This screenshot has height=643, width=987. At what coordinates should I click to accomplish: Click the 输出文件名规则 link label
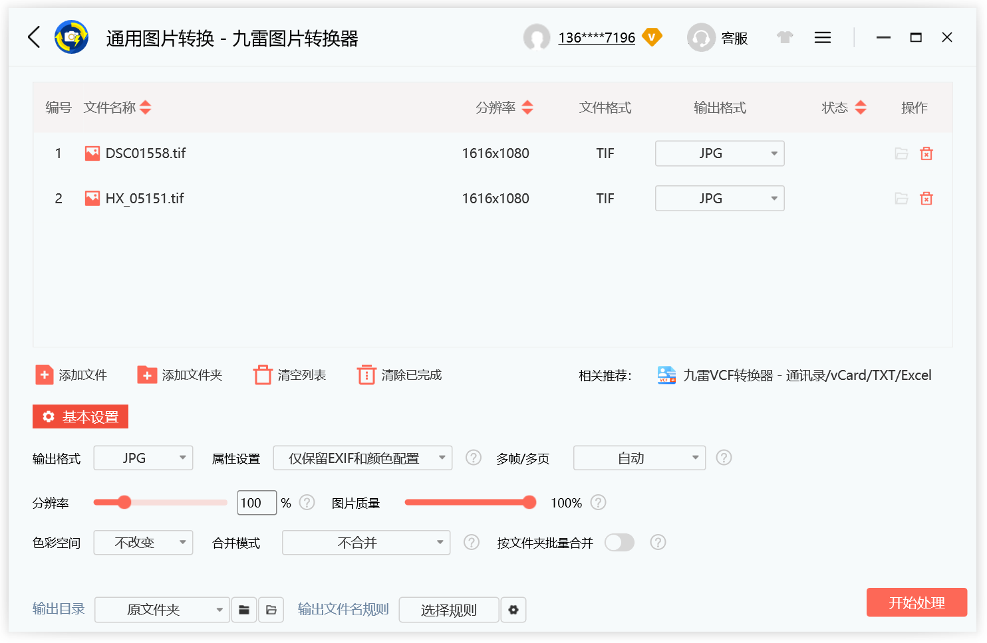tap(343, 609)
